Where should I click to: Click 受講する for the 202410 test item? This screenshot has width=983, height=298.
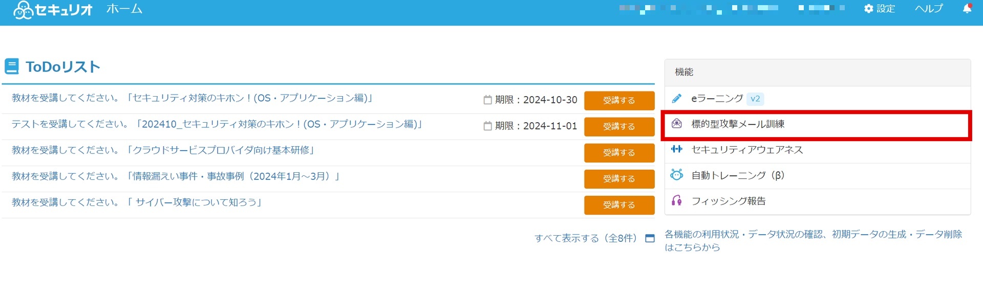tap(619, 127)
